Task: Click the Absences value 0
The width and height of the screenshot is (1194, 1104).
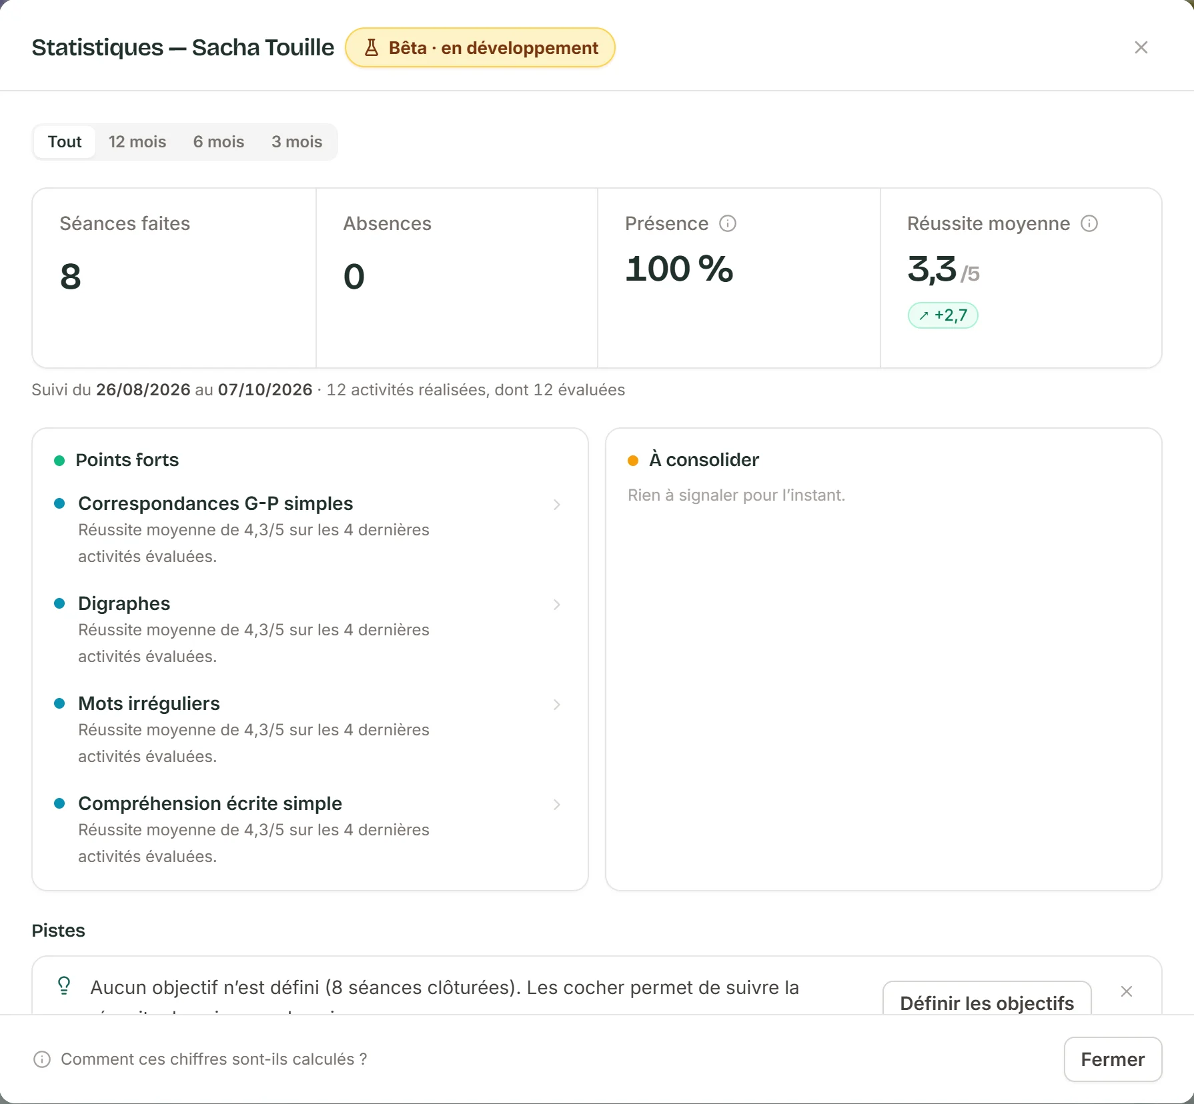Action: [x=354, y=277]
